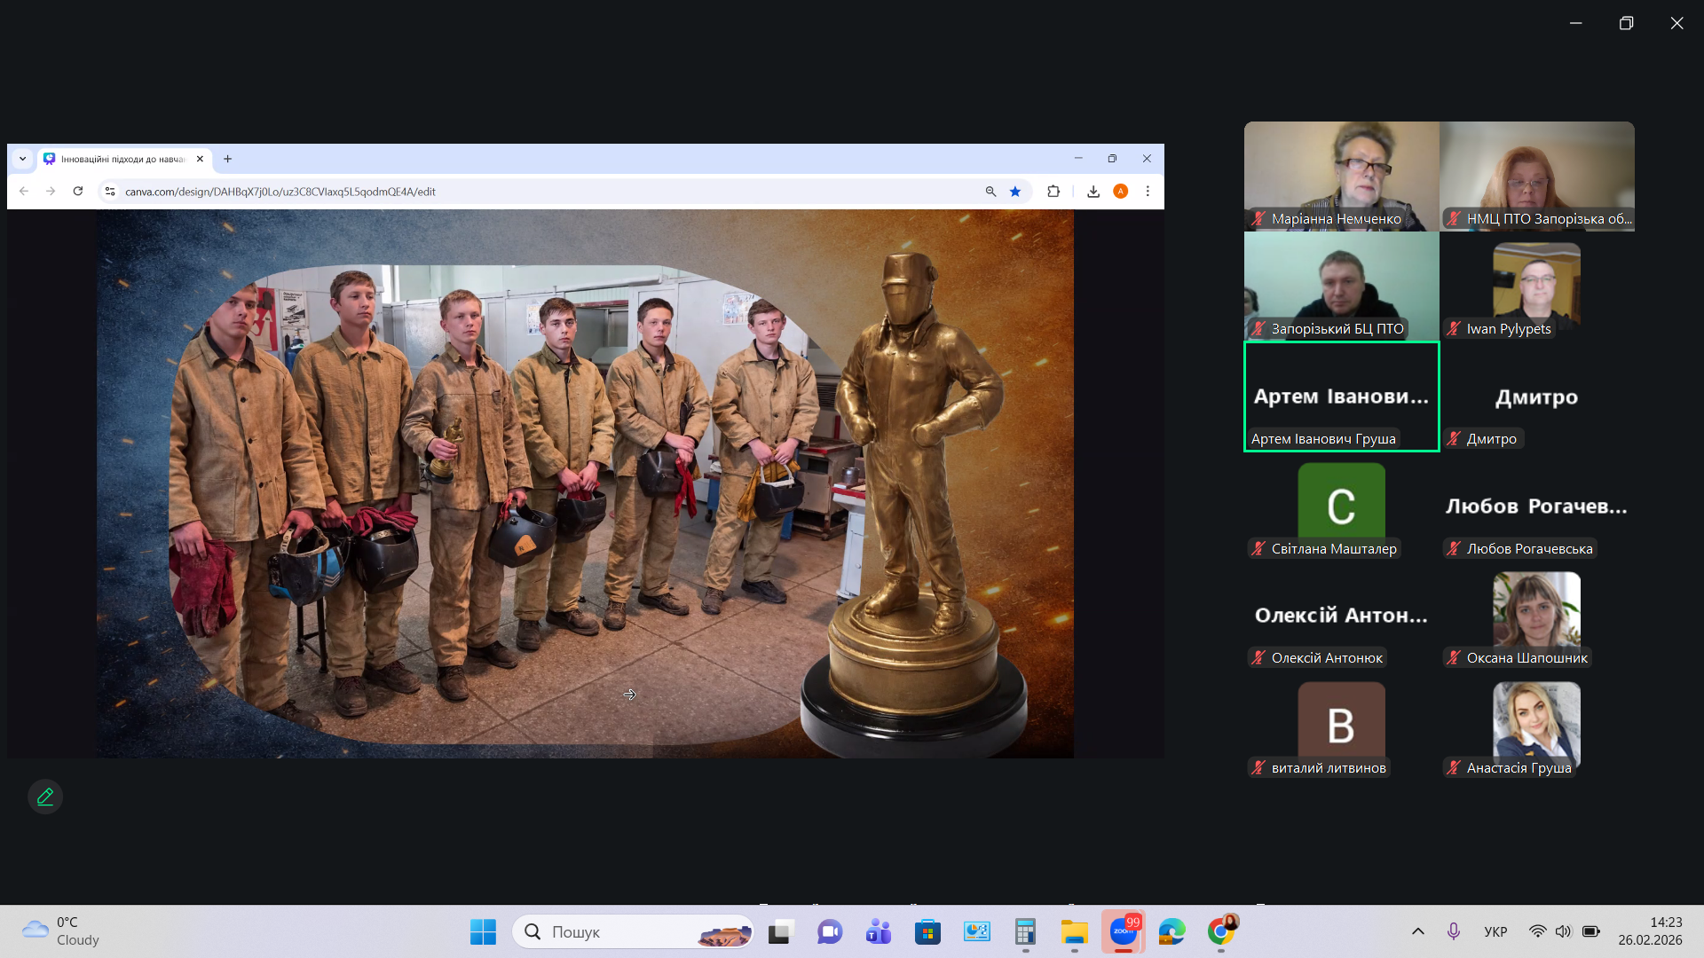
Task: Select Артем Іванович Груша participant tile
Action: pyautogui.click(x=1341, y=397)
